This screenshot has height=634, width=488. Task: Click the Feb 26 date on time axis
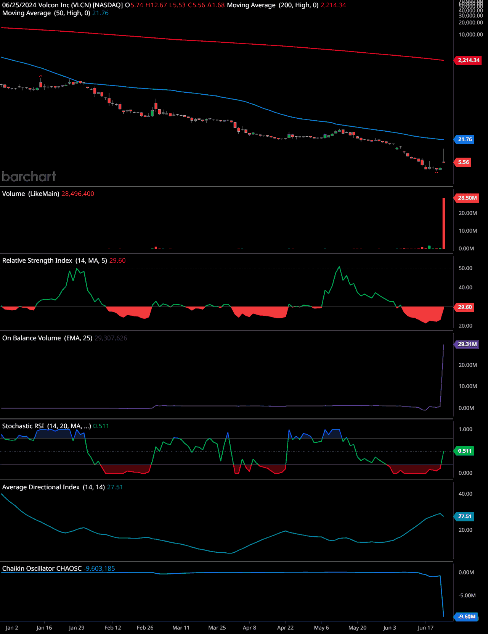(x=145, y=628)
